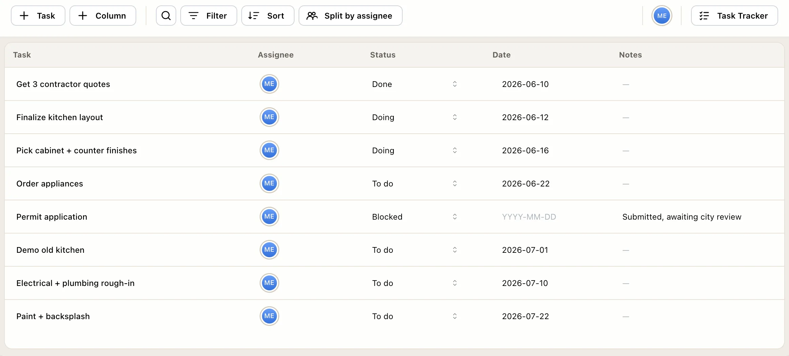Click assignee avatar for Electrical + plumbing rough-in
Viewport: 789px width, 356px height.
(269, 283)
